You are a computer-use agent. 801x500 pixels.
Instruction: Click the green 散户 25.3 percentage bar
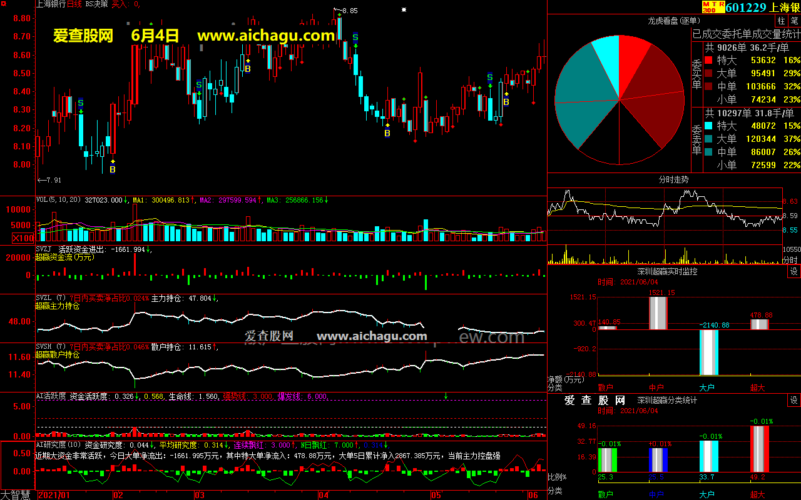(608, 459)
